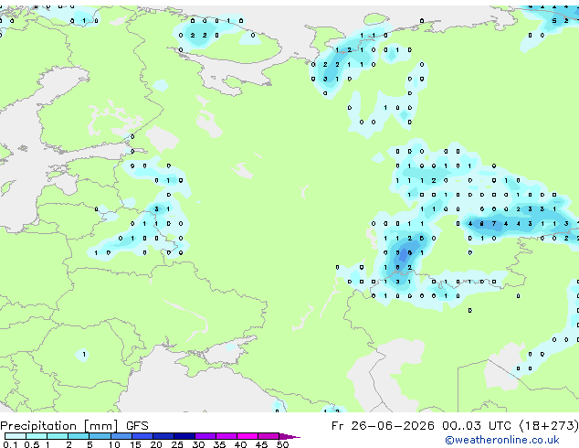Click the 2–5 mm legend color swatch
579x448 pixels.
pyautogui.click(x=79, y=436)
